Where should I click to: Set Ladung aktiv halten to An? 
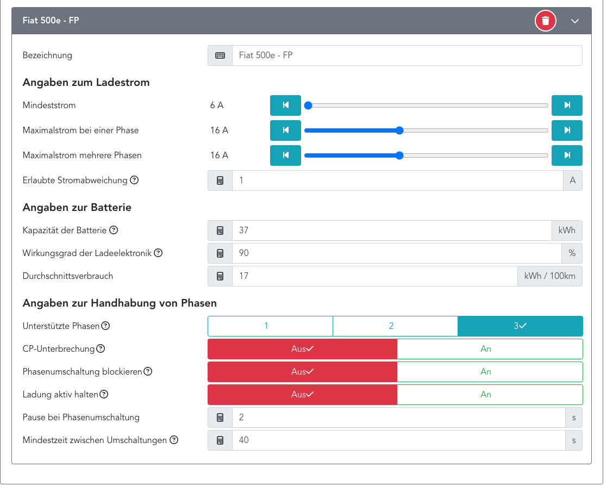pos(490,395)
